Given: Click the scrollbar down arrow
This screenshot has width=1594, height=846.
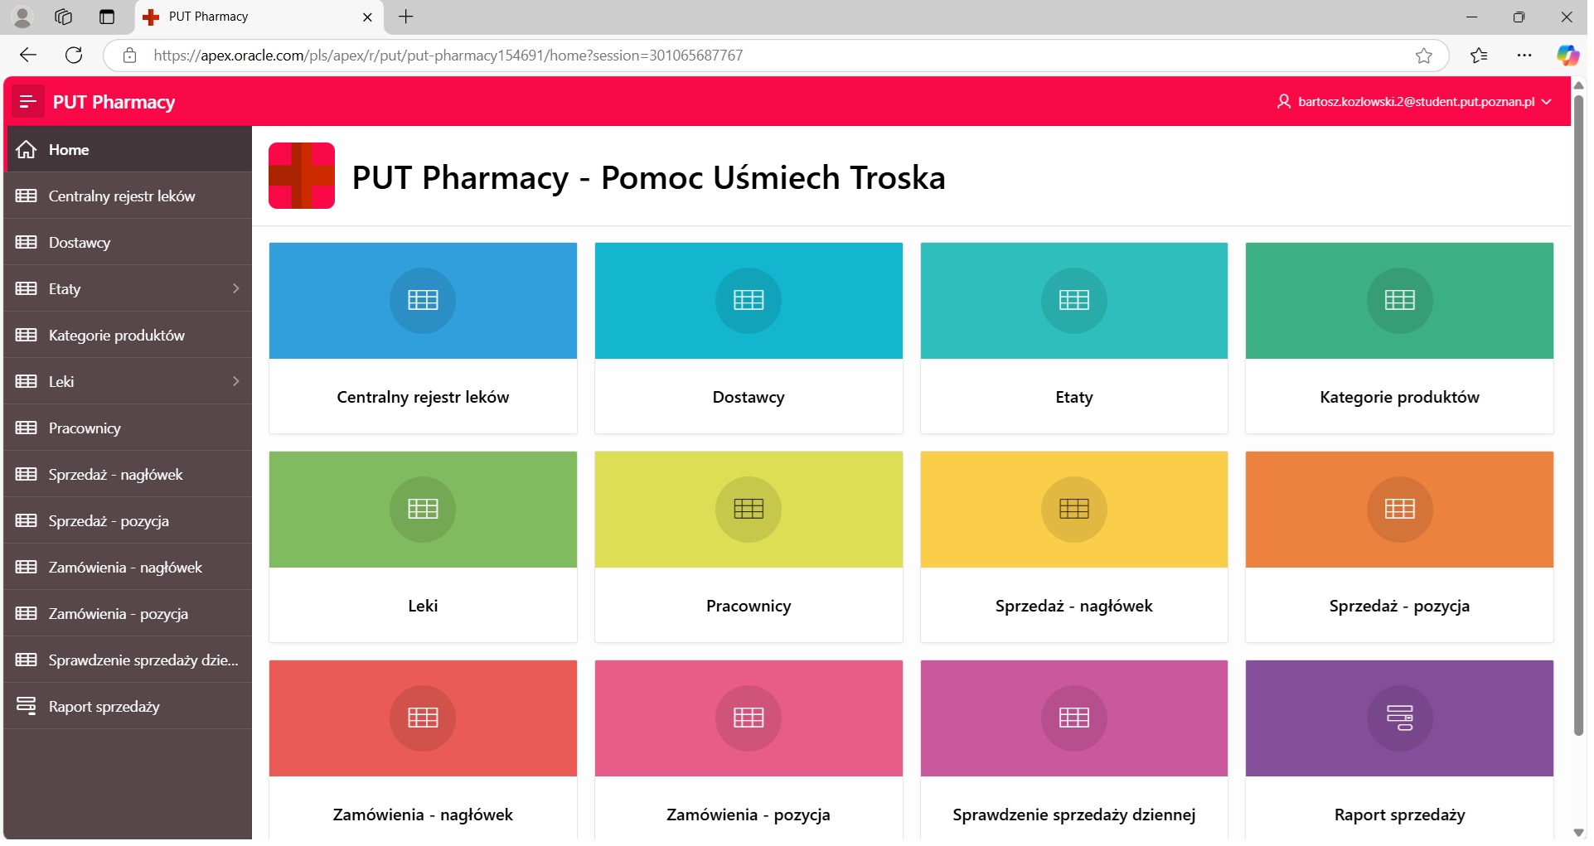Looking at the screenshot, I should tap(1578, 832).
